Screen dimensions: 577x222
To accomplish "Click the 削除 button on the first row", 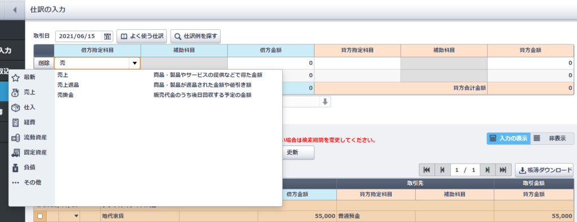I will tap(44, 63).
